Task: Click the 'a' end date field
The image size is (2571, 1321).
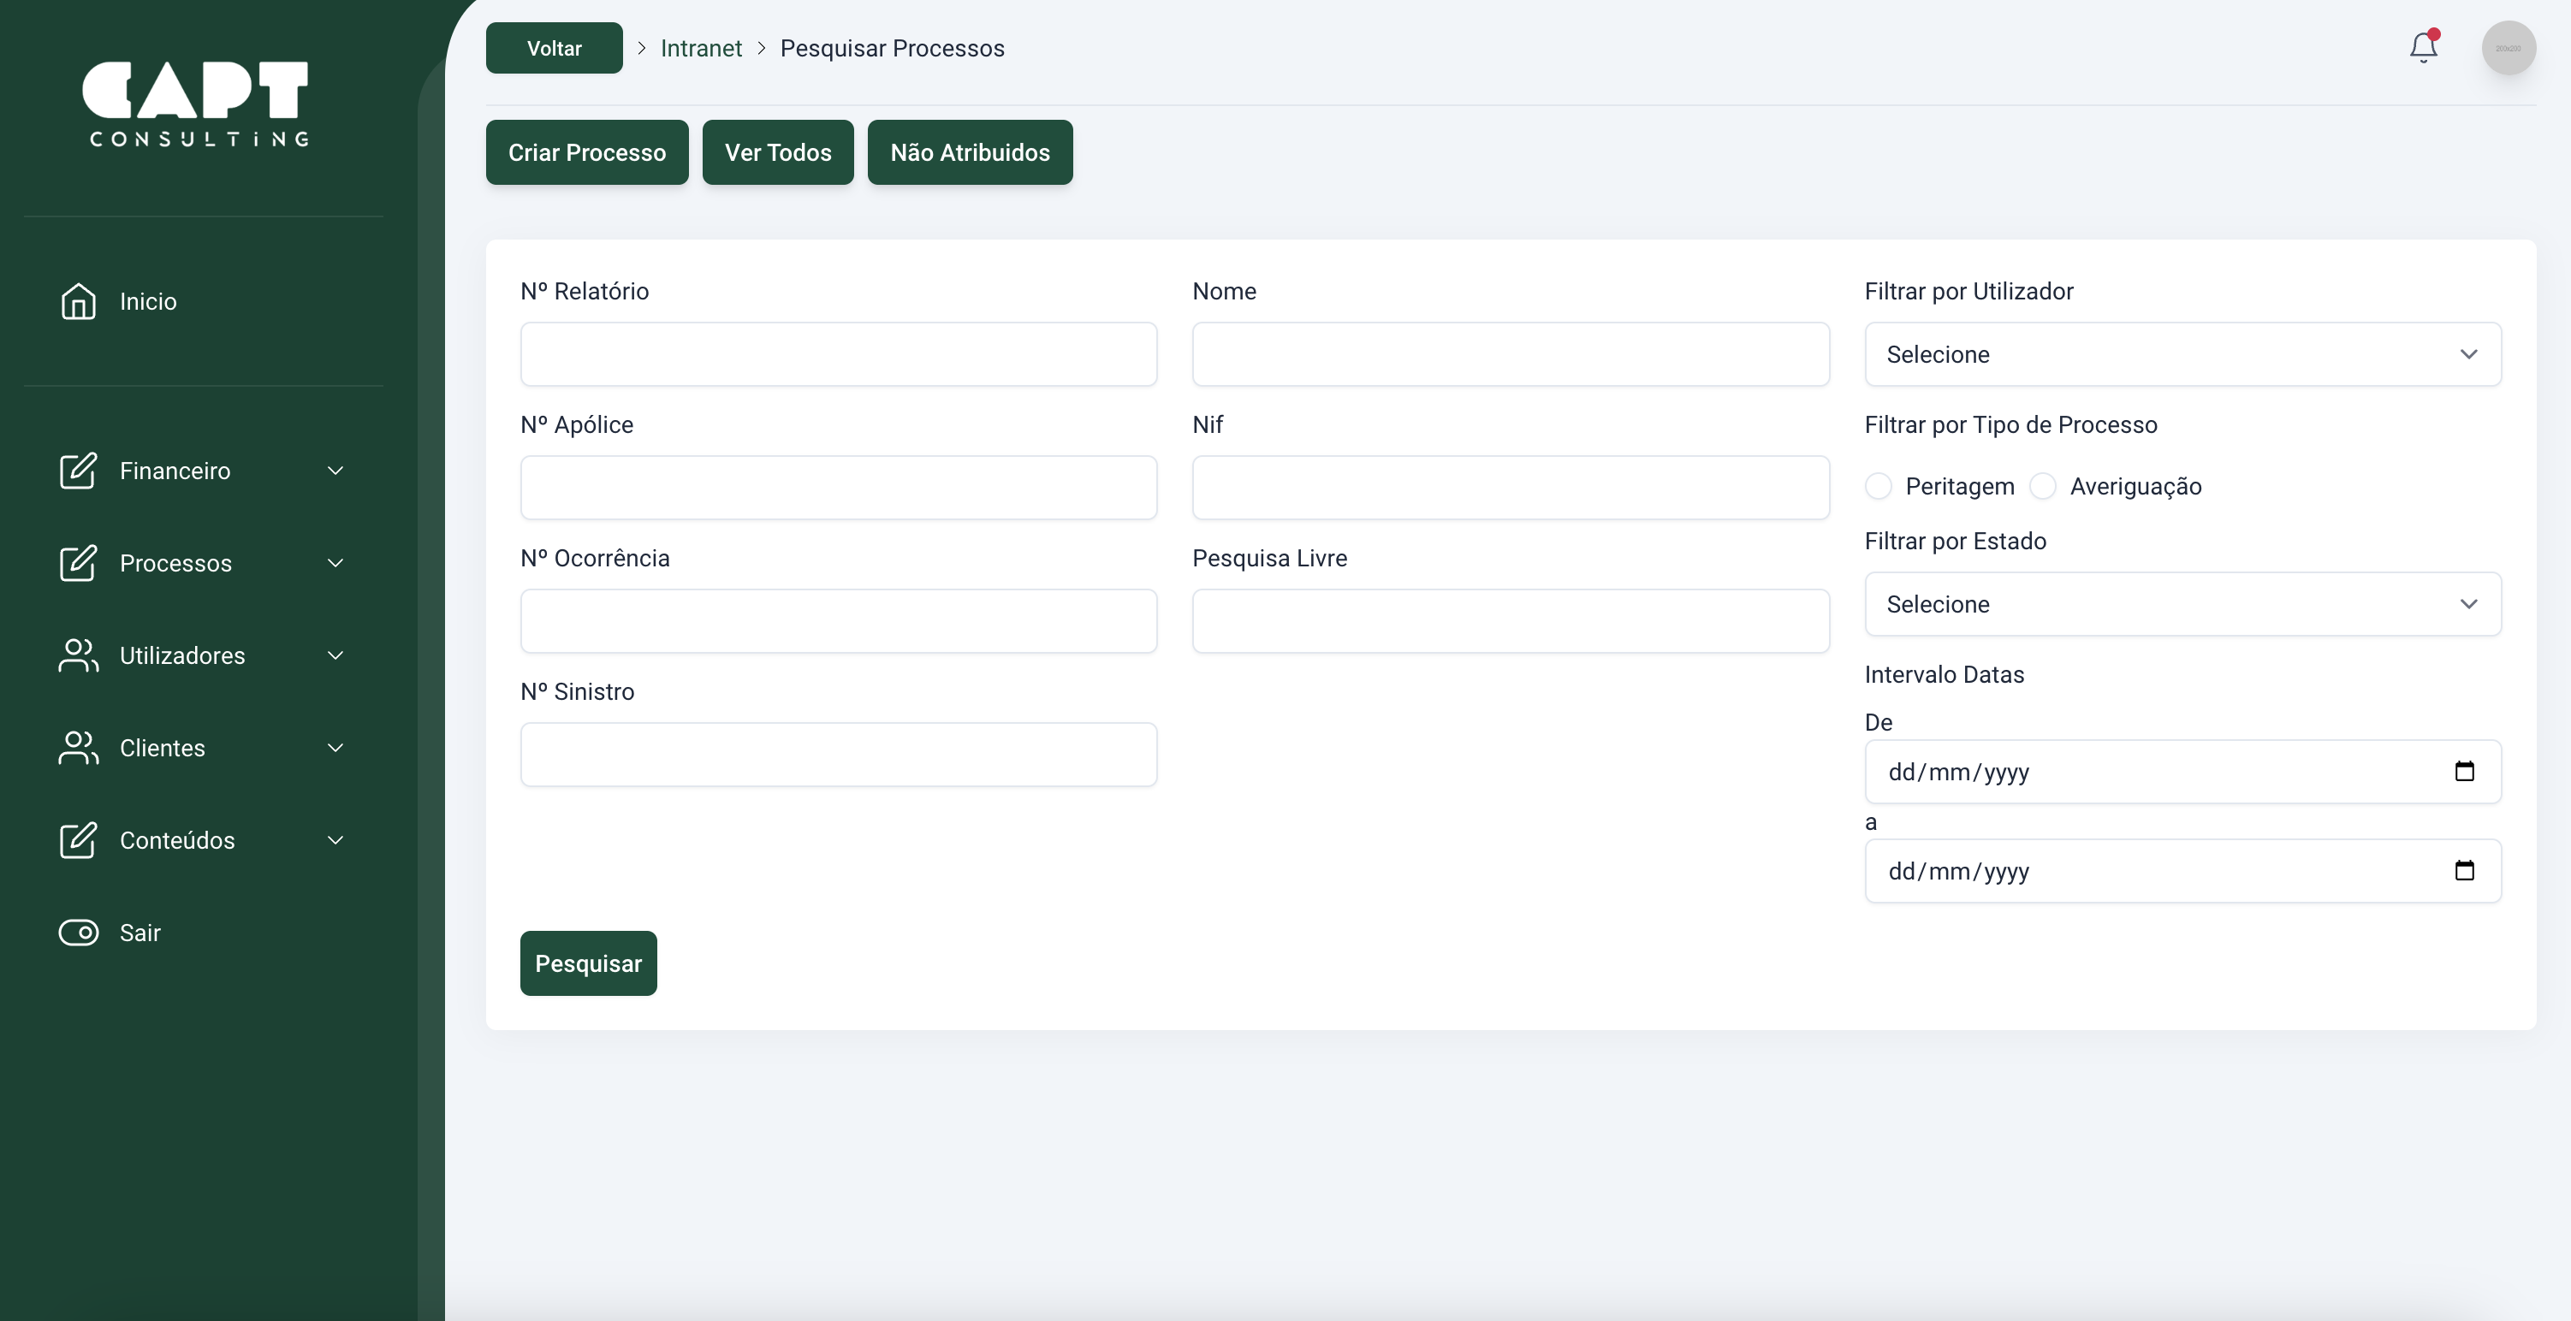Action: 2182,871
